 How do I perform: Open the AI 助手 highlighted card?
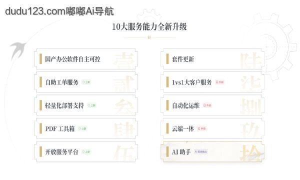click(x=212, y=151)
